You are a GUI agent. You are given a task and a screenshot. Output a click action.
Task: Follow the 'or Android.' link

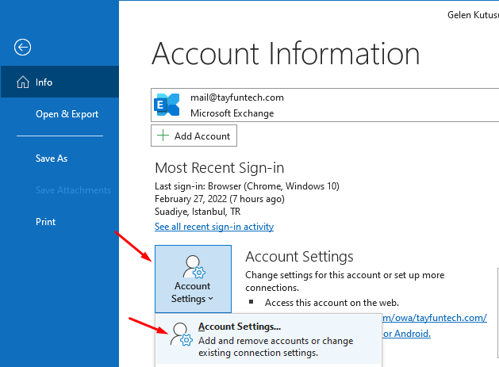[408, 333]
